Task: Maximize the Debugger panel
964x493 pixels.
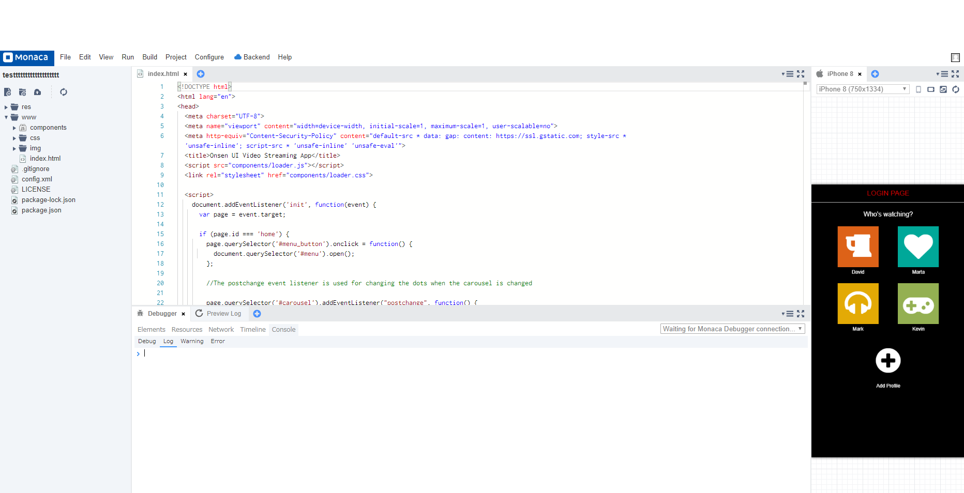Action: [801, 314]
